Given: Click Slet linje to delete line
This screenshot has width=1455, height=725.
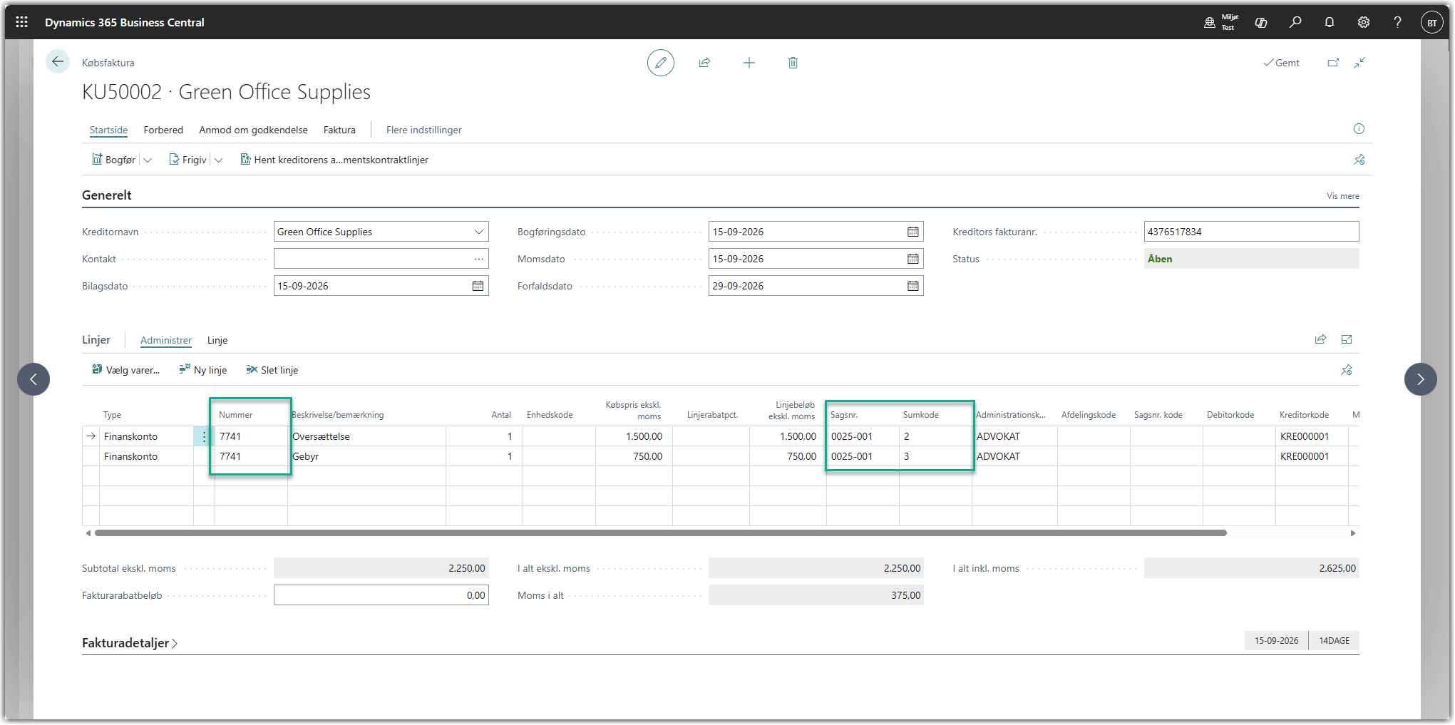Looking at the screenshot, I should point(272,370).
